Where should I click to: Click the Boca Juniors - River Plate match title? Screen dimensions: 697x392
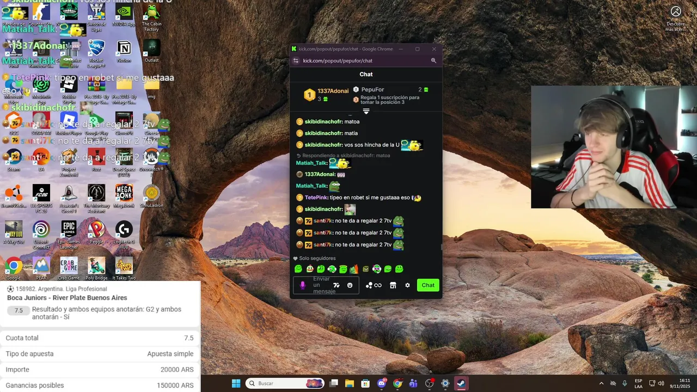(x=67, y=298)
